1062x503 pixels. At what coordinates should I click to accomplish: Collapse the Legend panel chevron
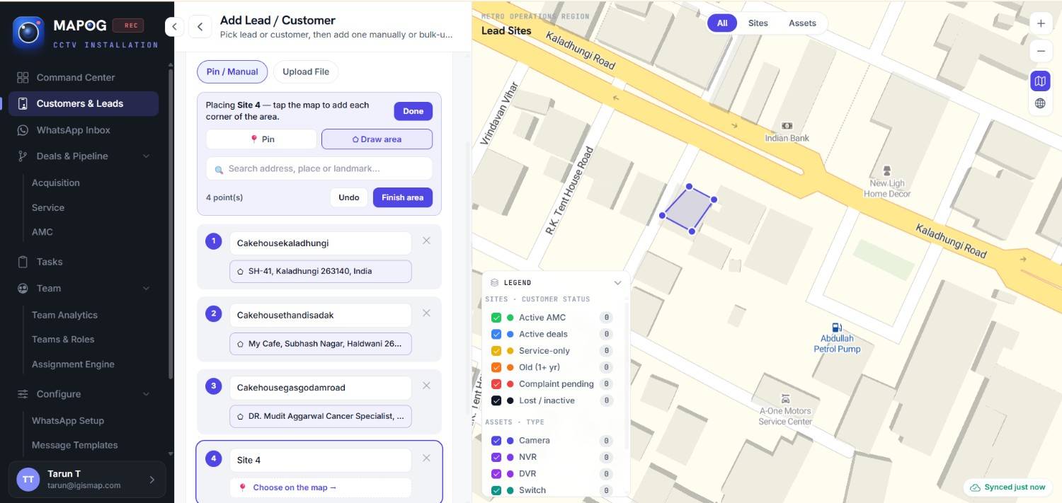[x=617, y=282]
